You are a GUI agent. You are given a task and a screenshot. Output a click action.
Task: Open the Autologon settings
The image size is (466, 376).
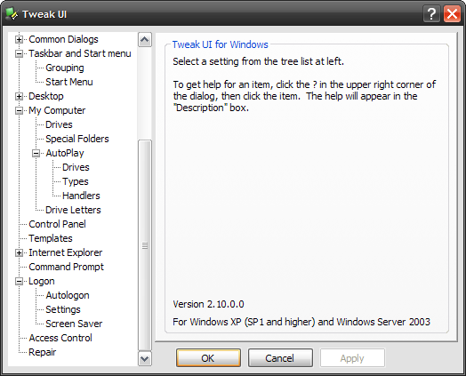coord(68,295)
